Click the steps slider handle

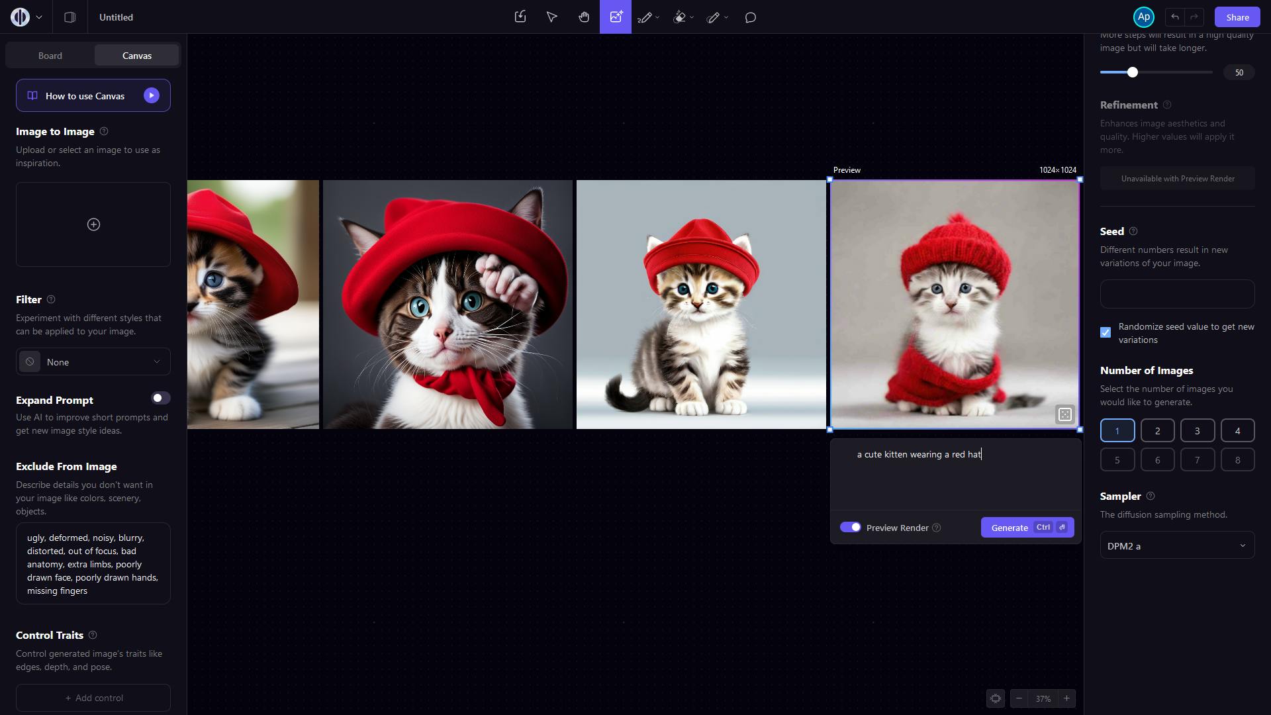click(x=1132, y=72)
